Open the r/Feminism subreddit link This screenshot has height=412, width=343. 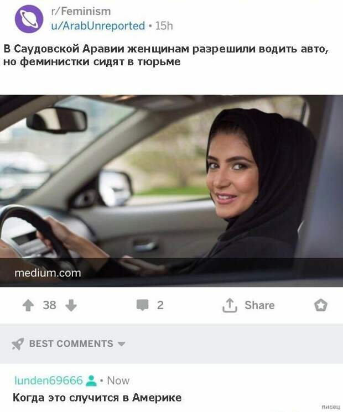81,12
